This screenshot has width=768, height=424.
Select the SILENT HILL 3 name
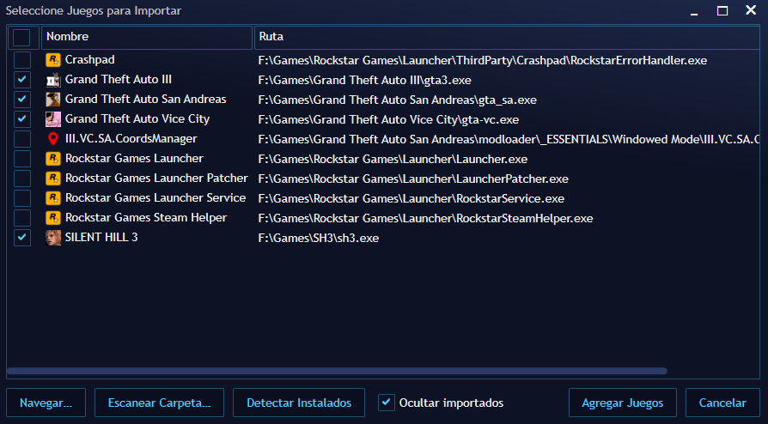coord(101,237)
